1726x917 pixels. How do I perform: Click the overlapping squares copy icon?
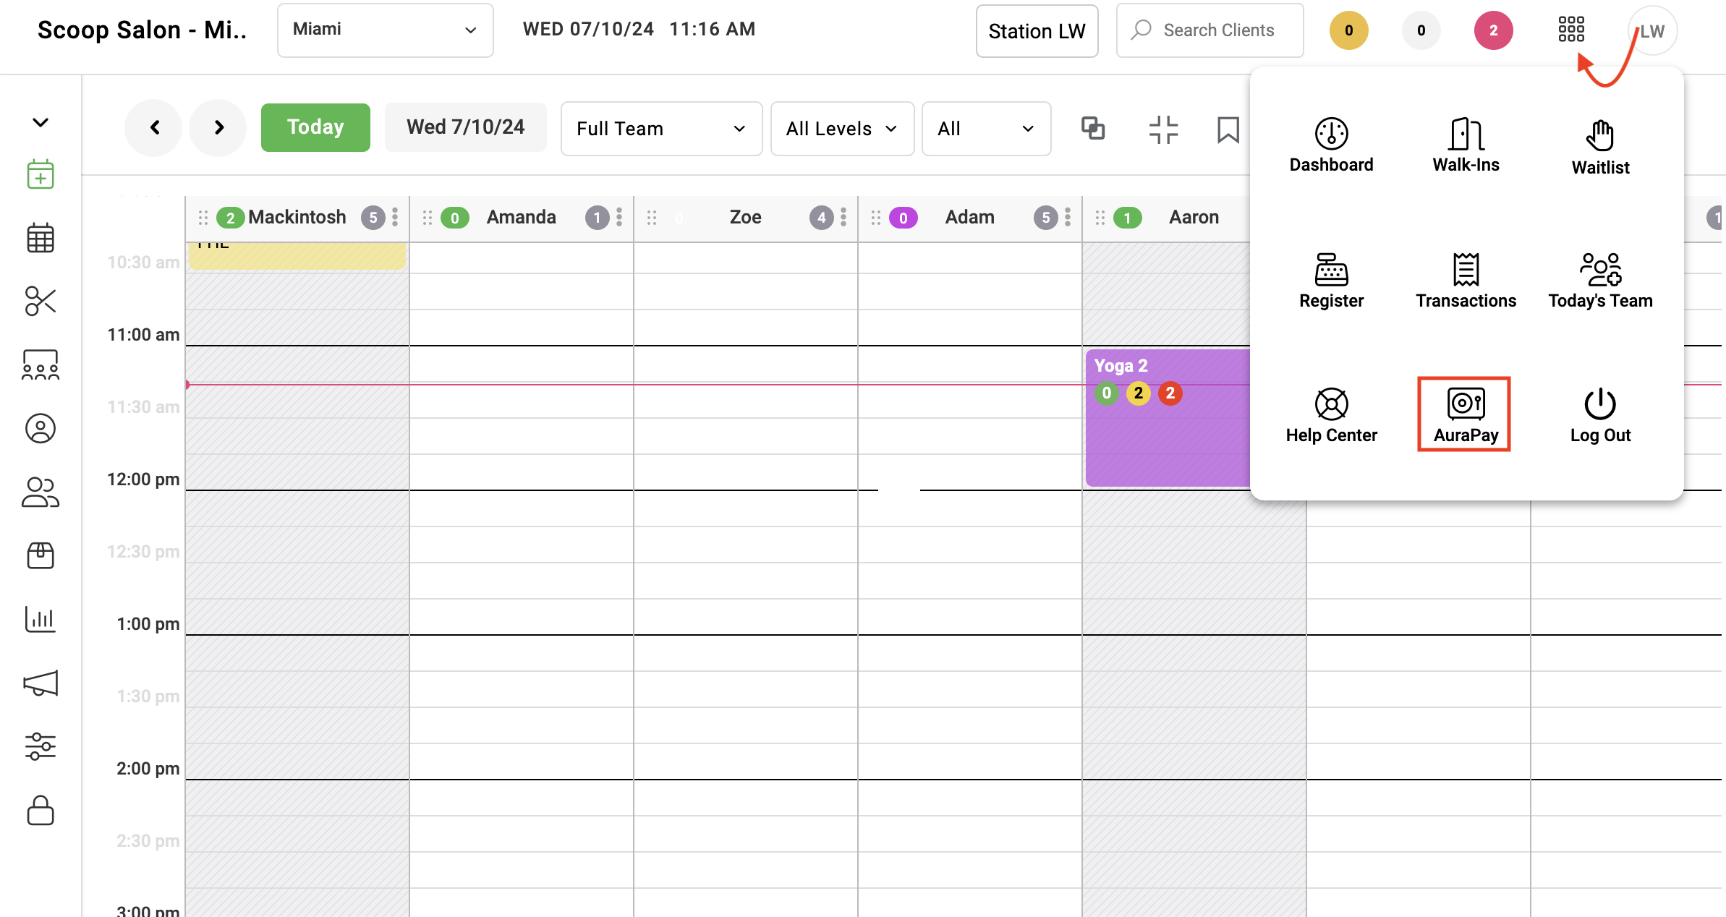[1093, 128]
